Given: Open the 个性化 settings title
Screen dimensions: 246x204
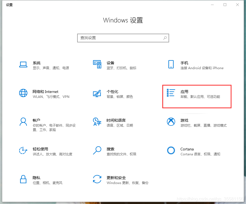Looking at the screenshot, I should pyautogui.click(x=112, y=92).
